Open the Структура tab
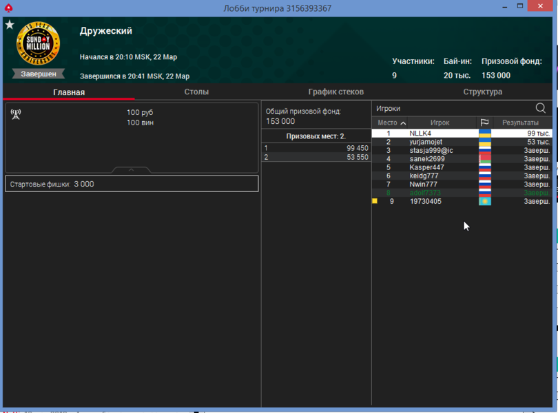 point(482,92)
